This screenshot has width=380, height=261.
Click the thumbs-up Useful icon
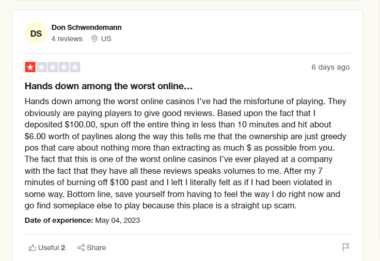32,248
